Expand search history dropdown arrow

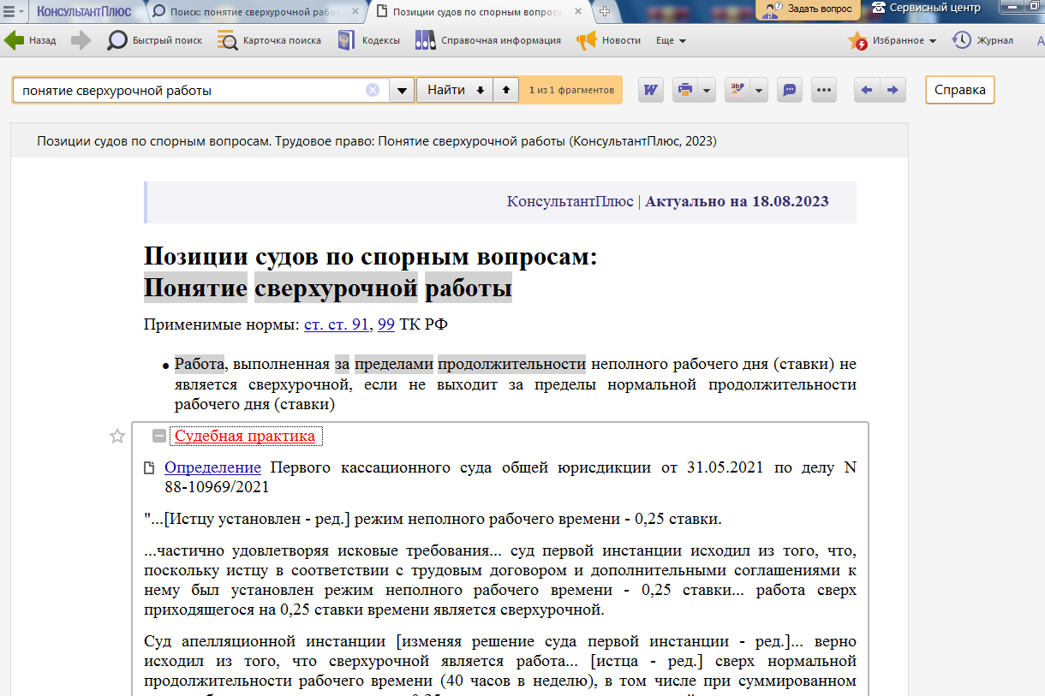click(402, 90)
